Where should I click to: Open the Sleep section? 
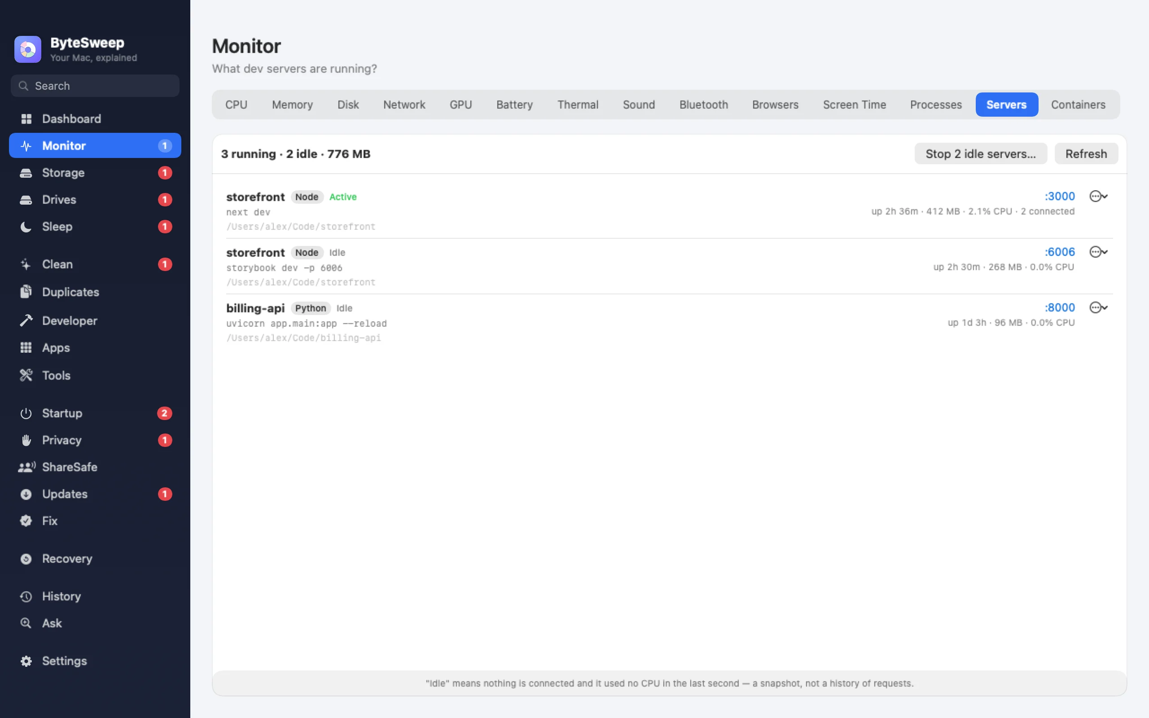pos(95,227)
